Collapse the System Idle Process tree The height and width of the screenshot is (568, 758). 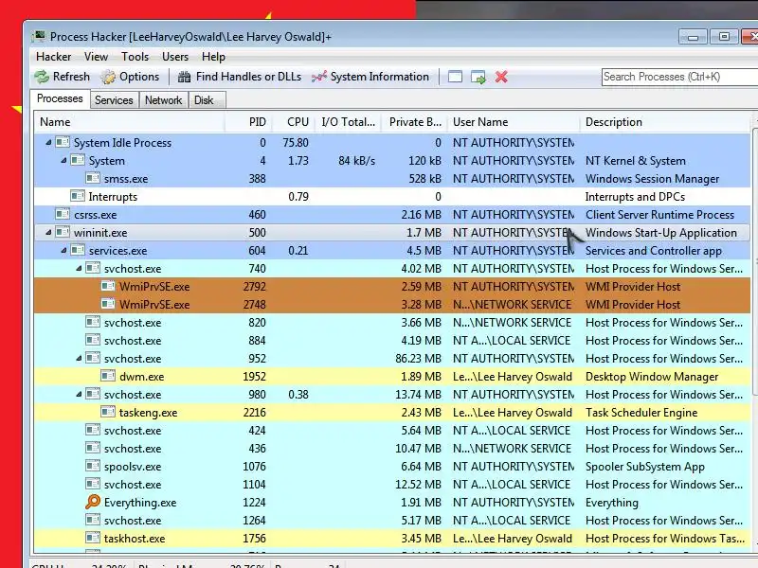[48, 143]
